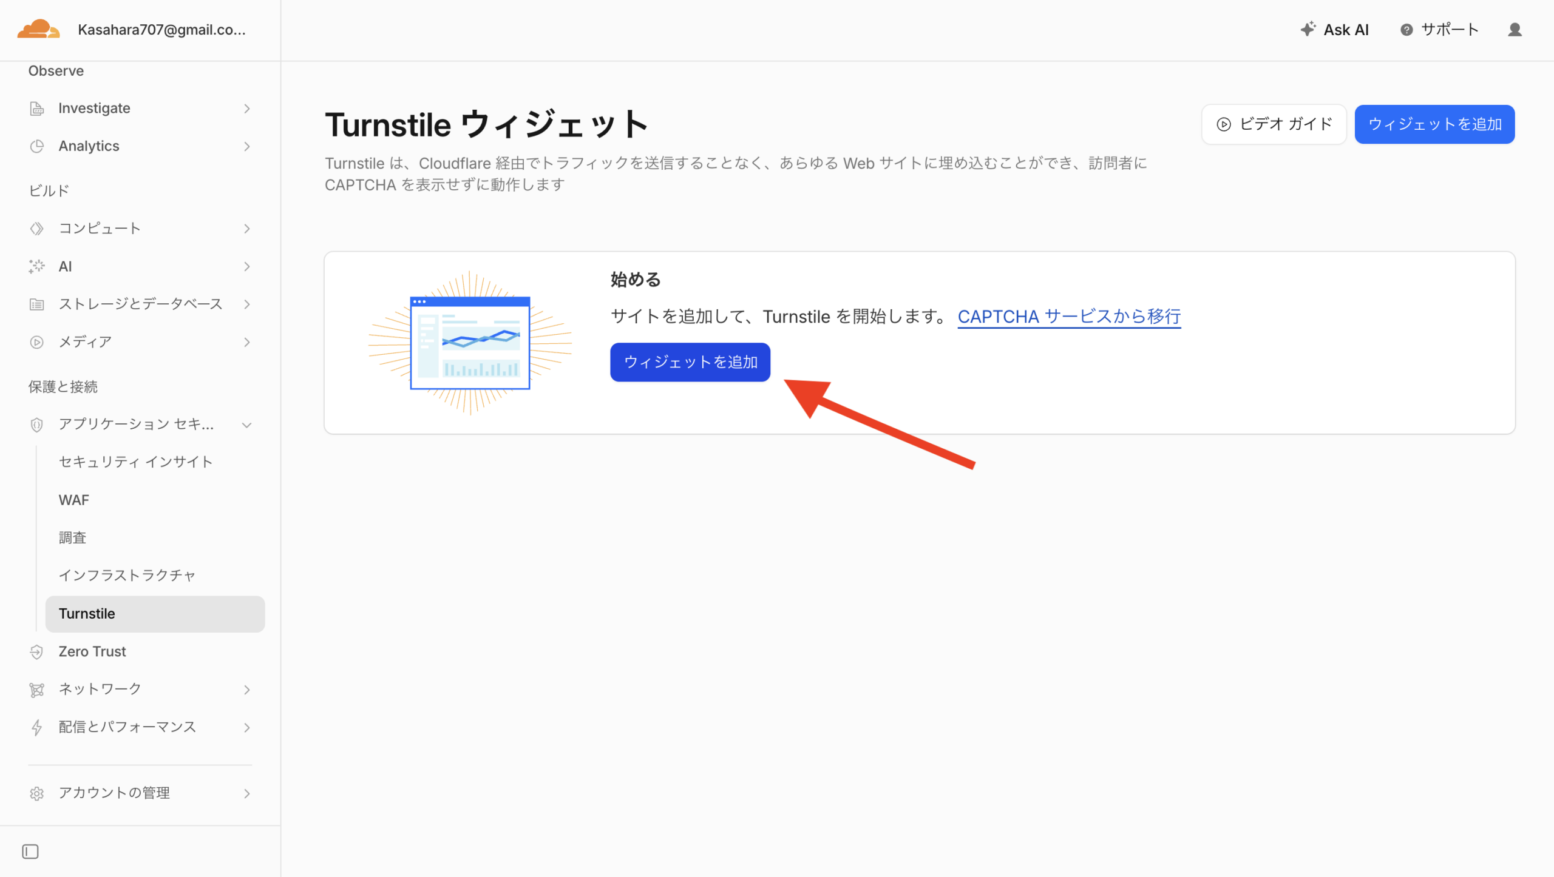
Task: Open the Zero Trust menu item
Action: tap(92, 651)
